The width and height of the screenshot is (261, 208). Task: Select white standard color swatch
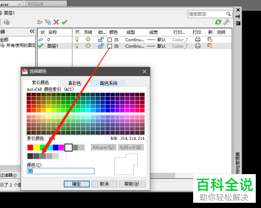[x=68, y=148]
